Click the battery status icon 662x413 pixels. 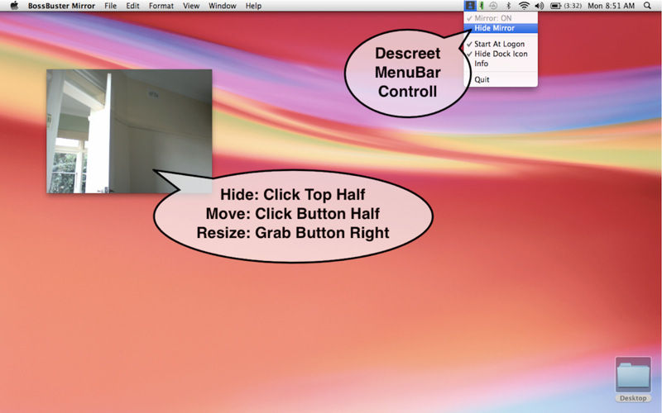555,6
